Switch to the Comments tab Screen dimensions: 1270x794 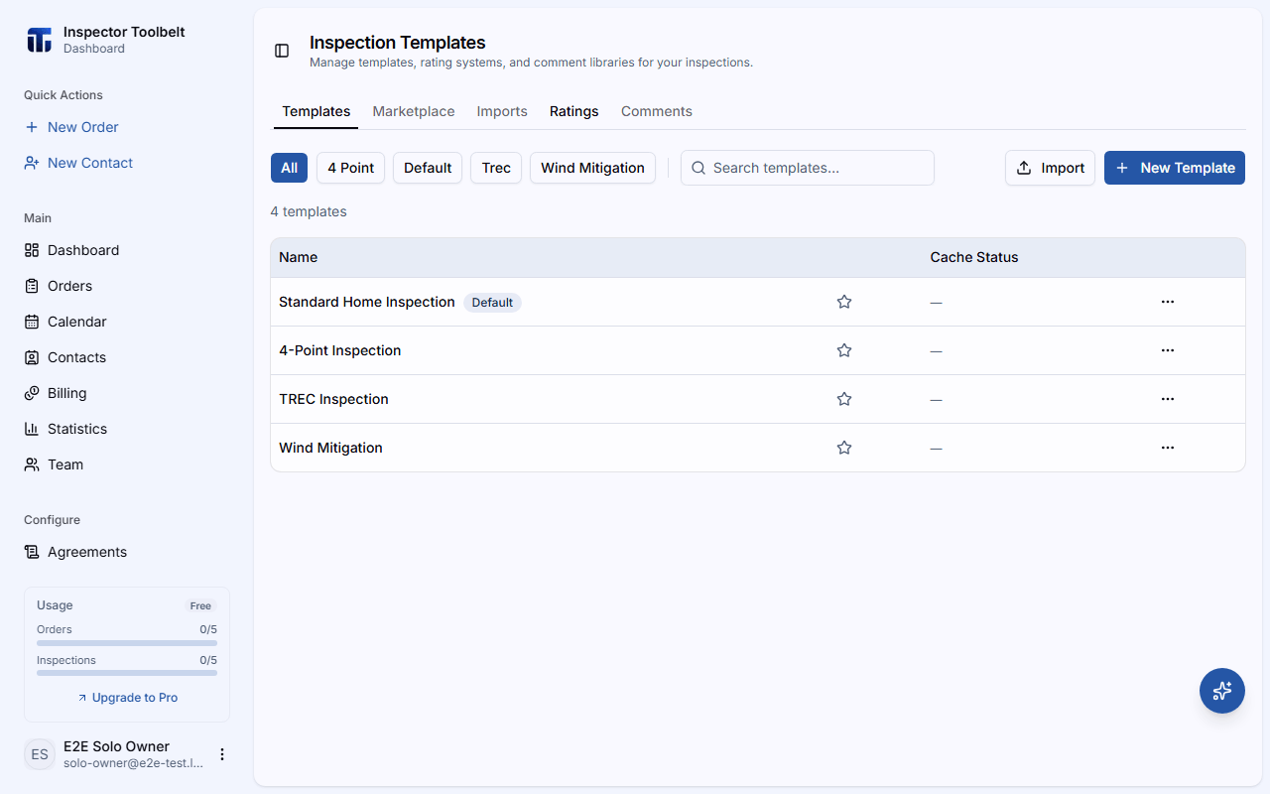coord(657,111)
